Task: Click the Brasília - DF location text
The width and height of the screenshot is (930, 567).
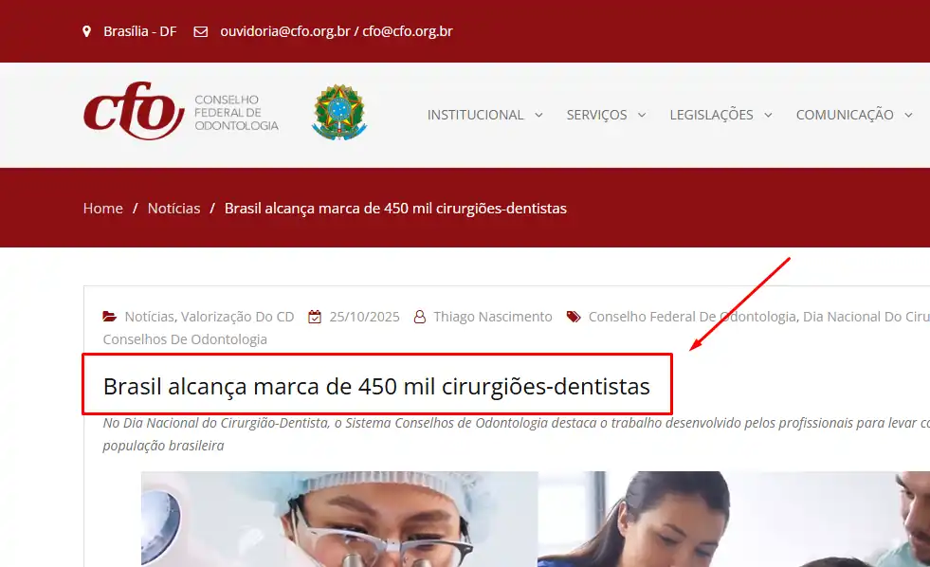Action: (140, 31)
